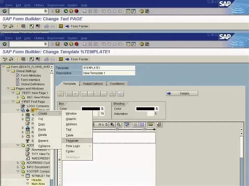The image size is (249, 186).
Task: Open Utilities menu in Change Template window
Action: (x=39, y=38)
